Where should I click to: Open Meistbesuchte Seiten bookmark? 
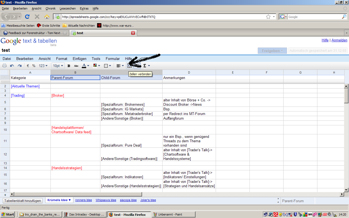point(18,26)
